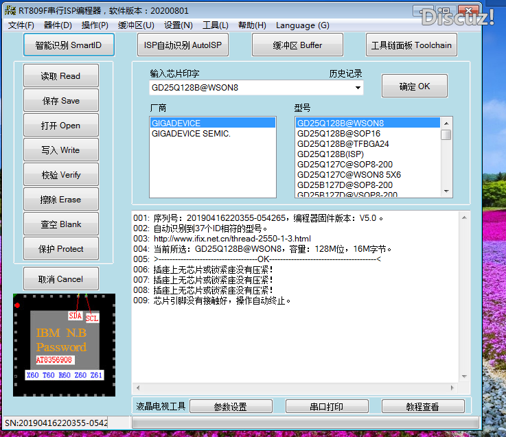506x437 pixels.
Task: Select model GD25Q128B(ISP)
Action: tap(367, 154)
